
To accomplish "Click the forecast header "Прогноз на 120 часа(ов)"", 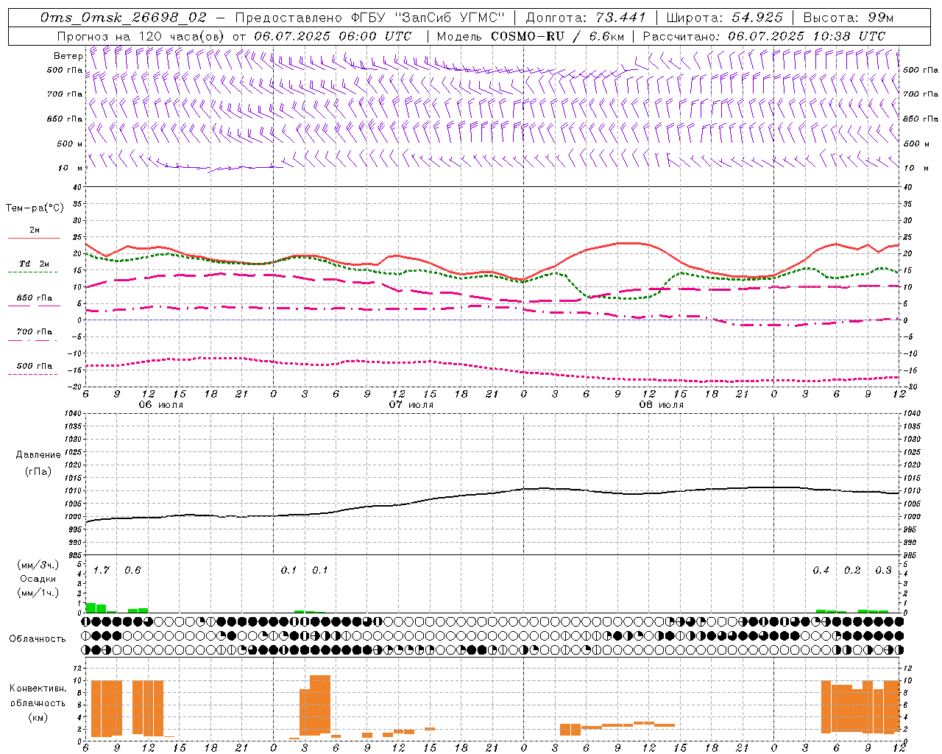I will pos(141,36).
